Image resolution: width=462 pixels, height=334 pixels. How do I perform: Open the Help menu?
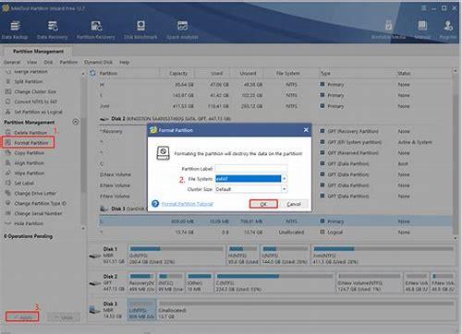(x=125, y=62)
